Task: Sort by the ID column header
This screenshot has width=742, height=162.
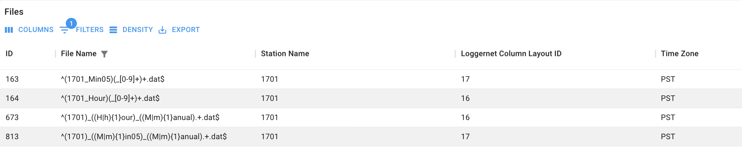Action: coord(9,54)
